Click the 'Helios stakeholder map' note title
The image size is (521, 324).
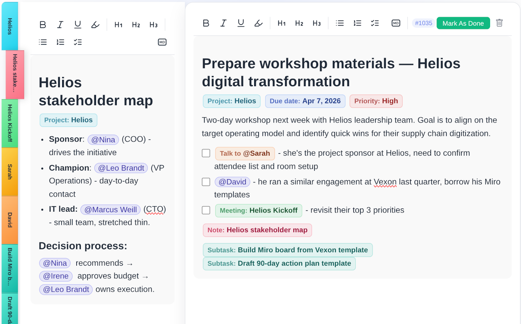coord(96,91)
